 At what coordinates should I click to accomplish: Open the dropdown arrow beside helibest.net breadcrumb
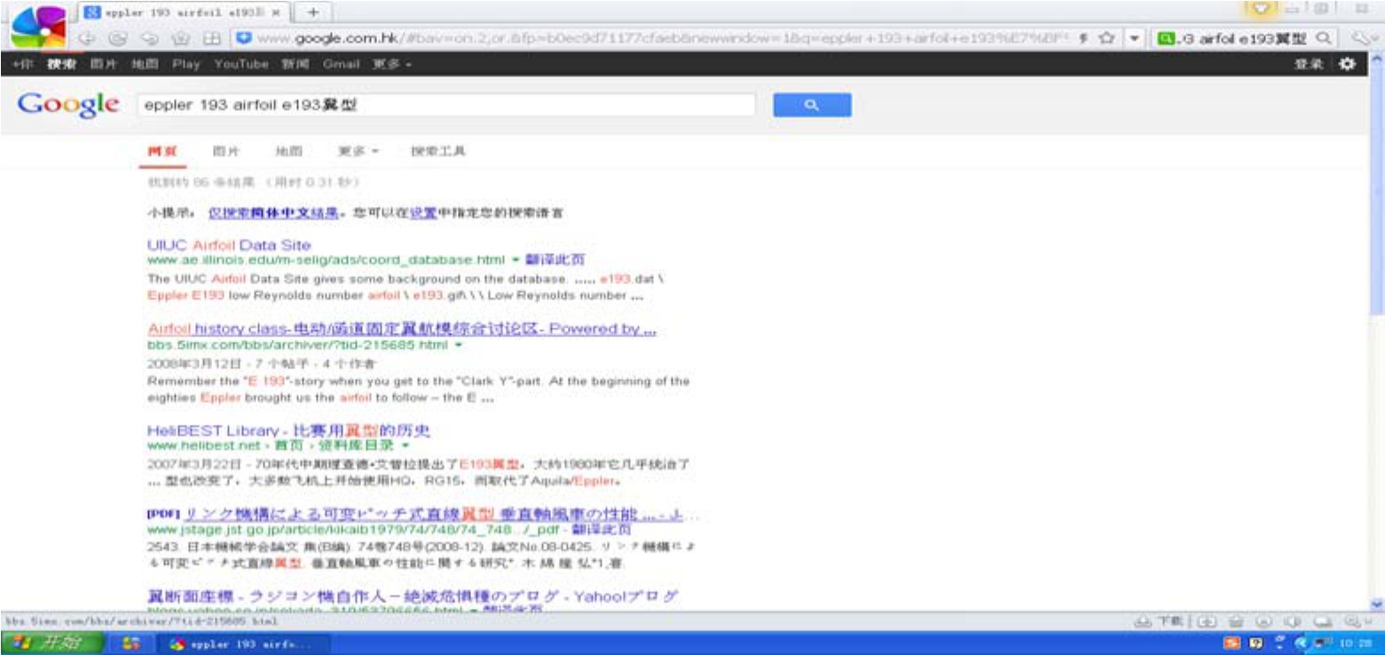[x=405, y=446]
